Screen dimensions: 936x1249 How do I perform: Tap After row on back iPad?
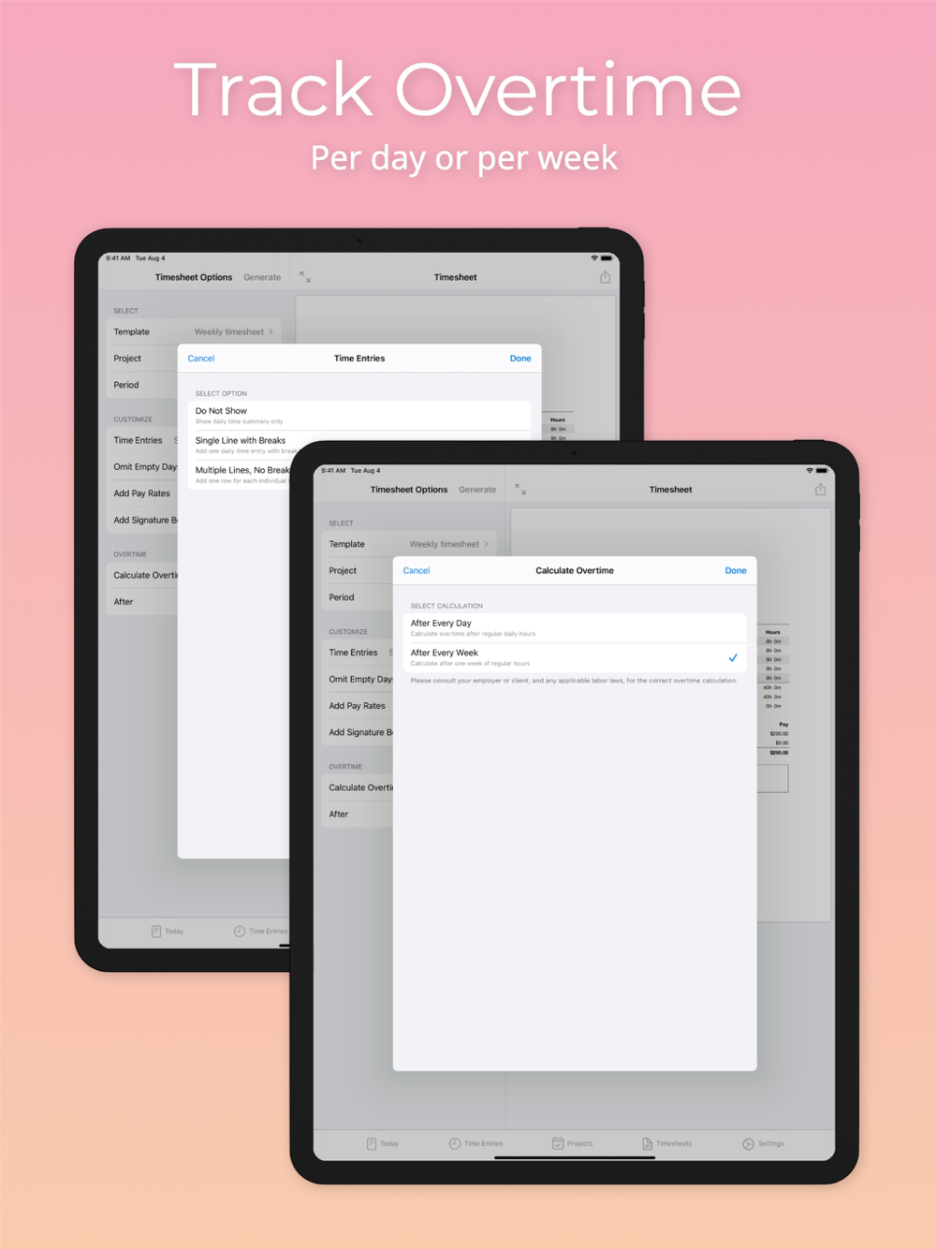point(142,602)
